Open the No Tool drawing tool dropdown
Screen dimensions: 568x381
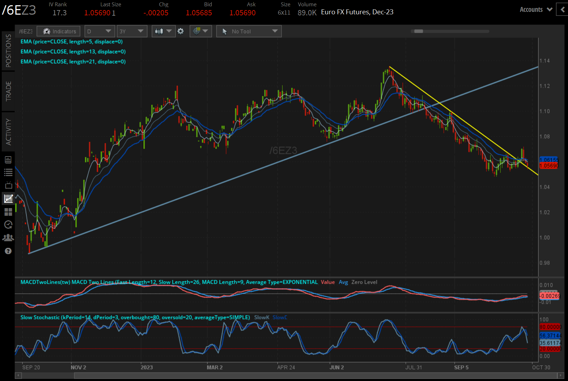[249, 31]
